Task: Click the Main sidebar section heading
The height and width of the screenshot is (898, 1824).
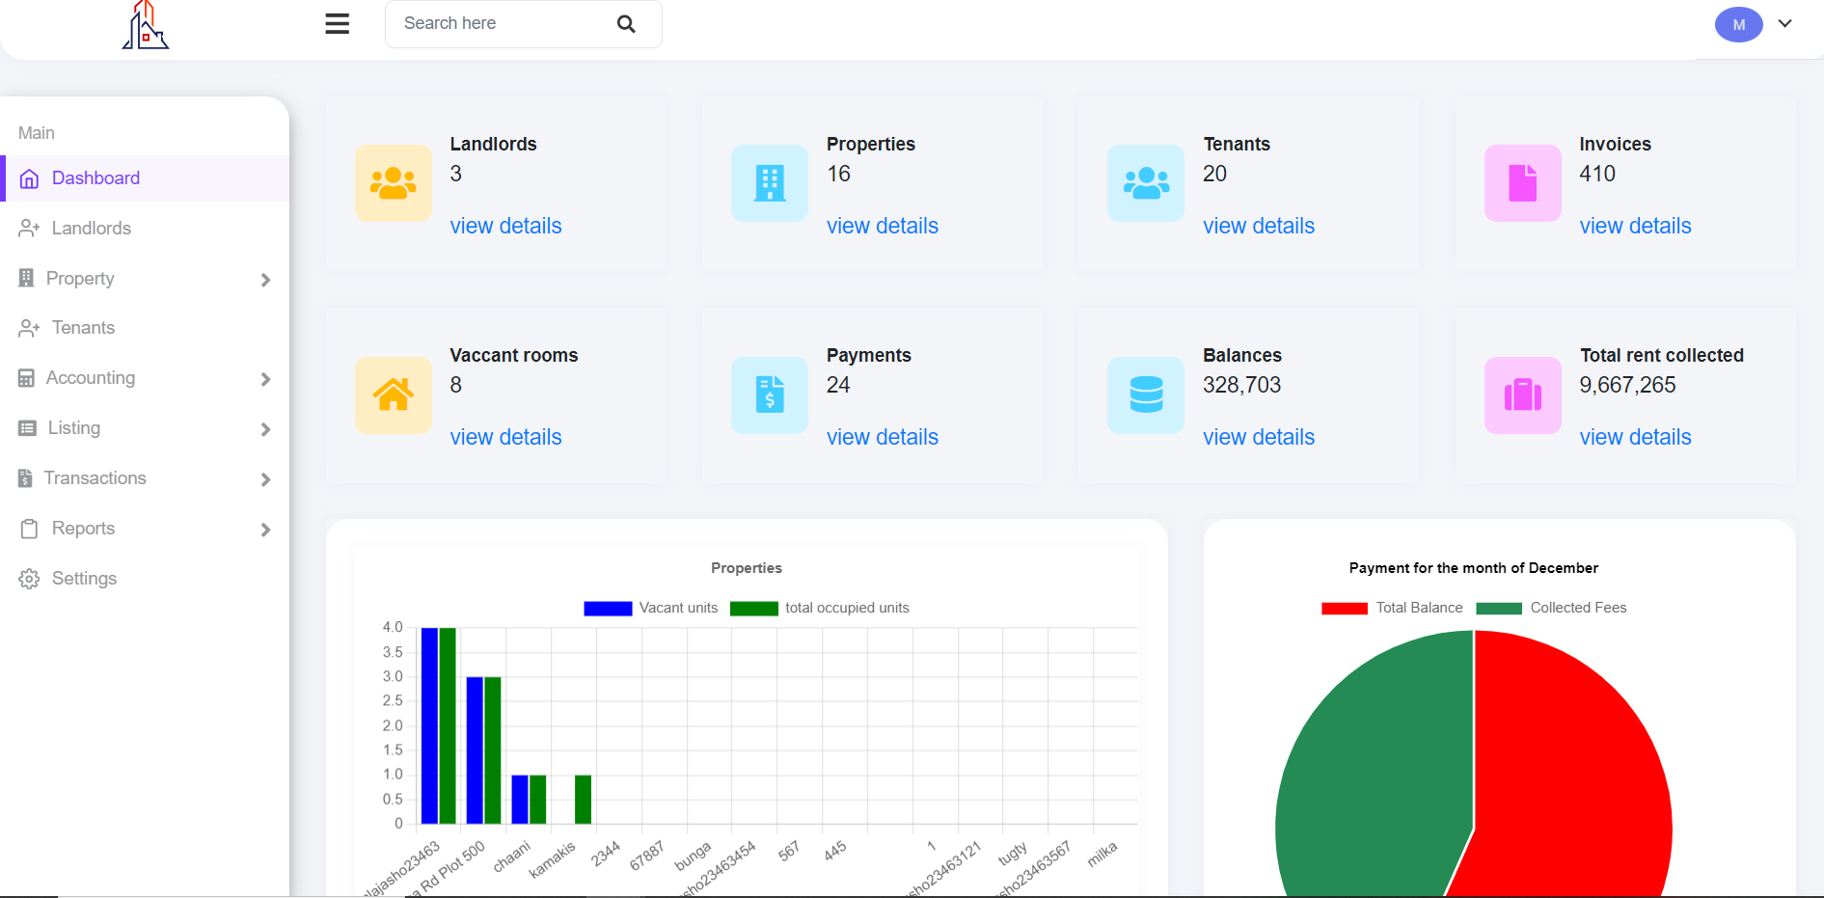Action: click(37, 133)
